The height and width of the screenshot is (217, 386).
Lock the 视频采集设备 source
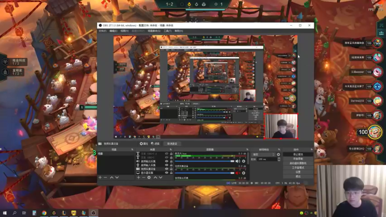tap(171, 169)
